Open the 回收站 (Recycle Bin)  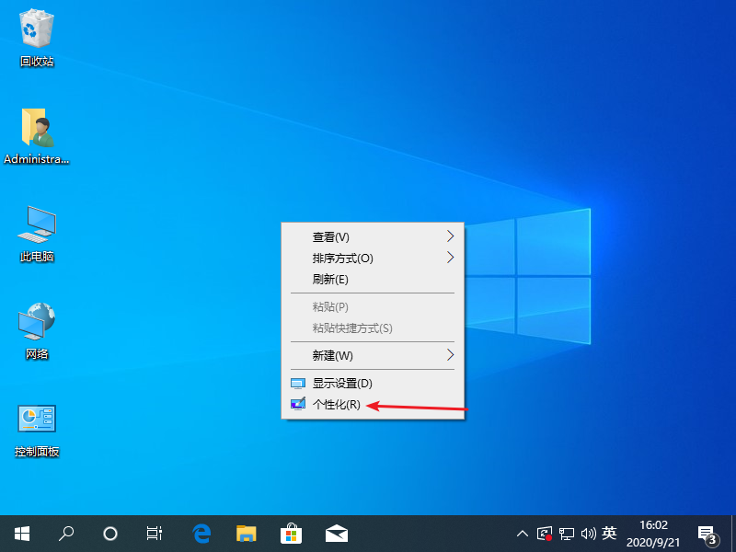click(37, 32)
